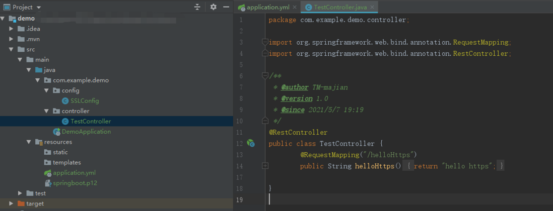Collapse the src folder

[12, 49]
